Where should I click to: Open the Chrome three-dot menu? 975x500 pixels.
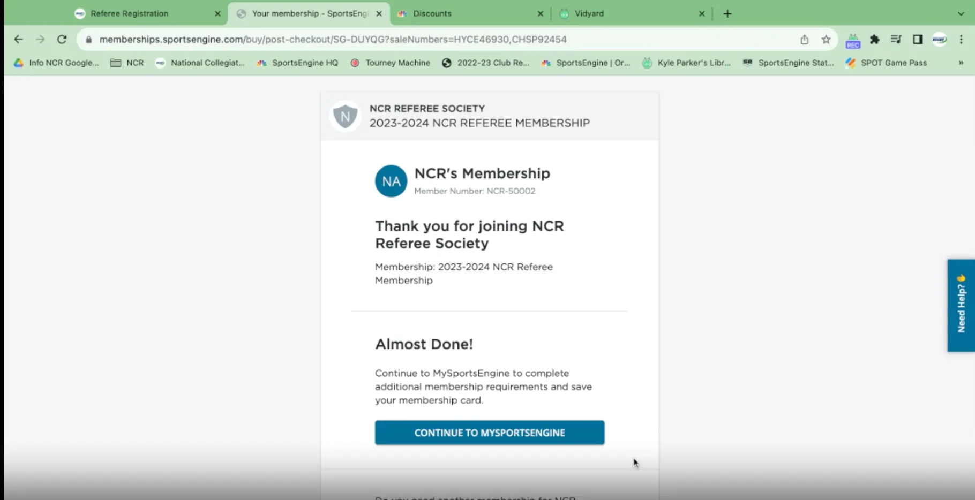961,39
